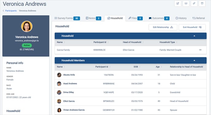The width and height of the screenshot is (211, 115).
Task: Click the Exit Household button
Action: tap(192, 27)
